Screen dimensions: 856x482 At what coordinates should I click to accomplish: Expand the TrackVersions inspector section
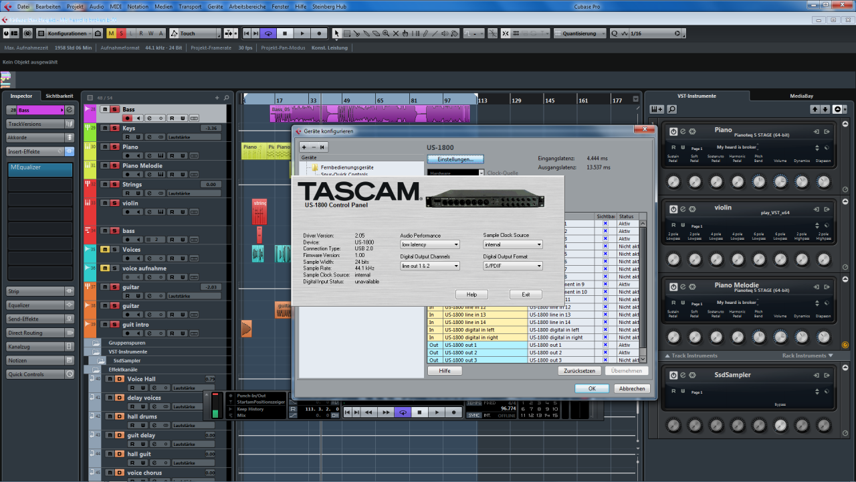(40, 124)
